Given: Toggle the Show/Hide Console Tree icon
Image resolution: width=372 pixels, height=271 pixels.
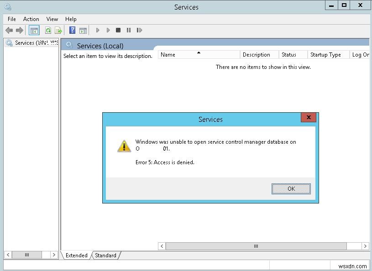Looking at the screenshot, I should [34, 30].
